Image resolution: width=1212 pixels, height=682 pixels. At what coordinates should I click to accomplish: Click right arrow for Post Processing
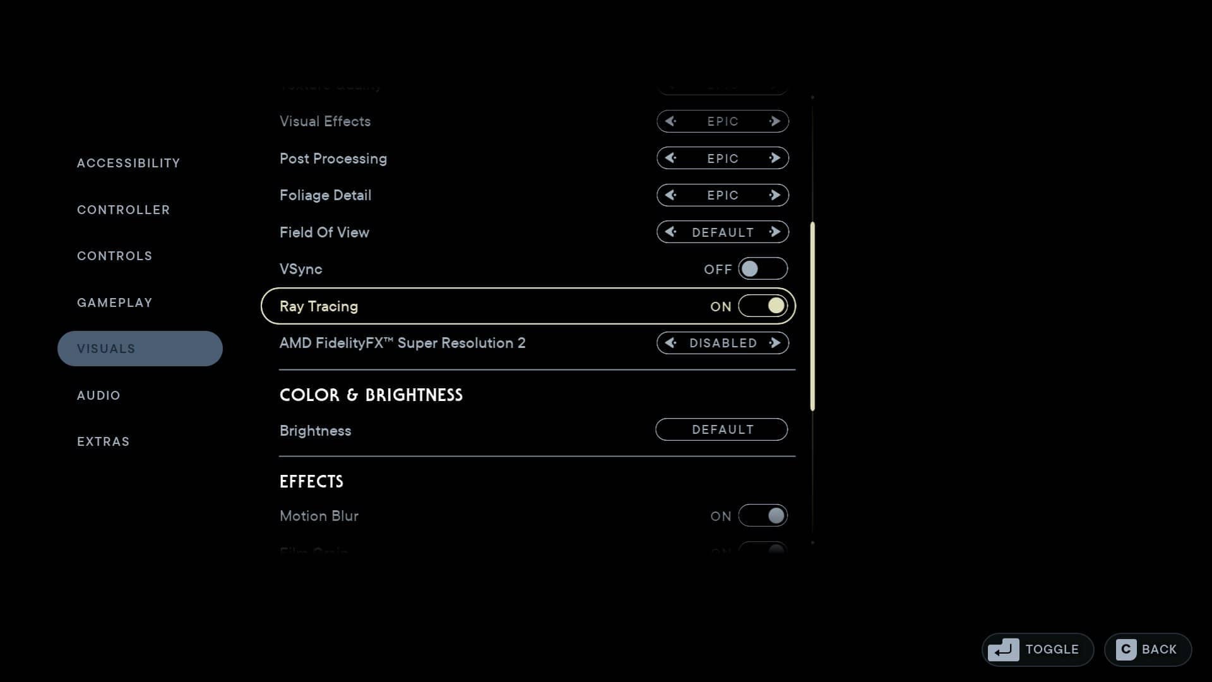[775, 159]
